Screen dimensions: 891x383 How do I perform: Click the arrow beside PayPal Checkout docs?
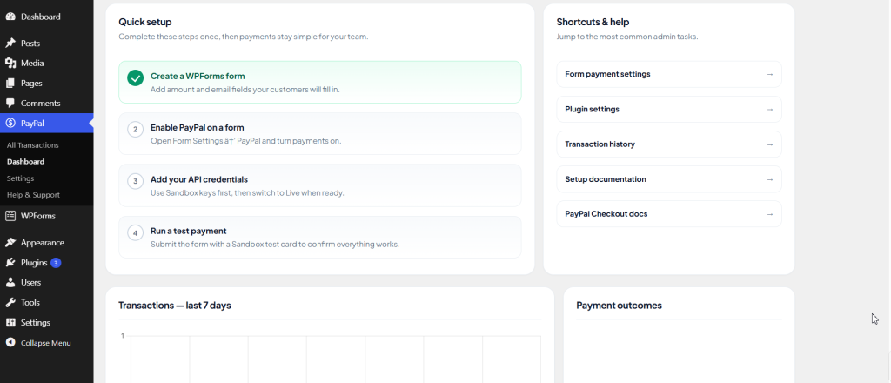click(770, 214)
